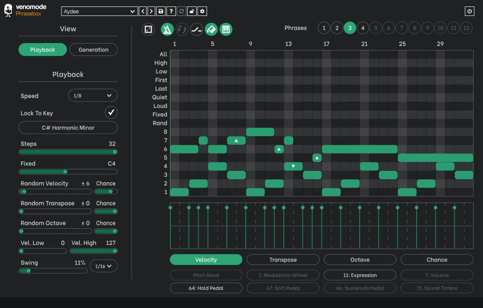Click the padlock lock icon
The width and height of the screenshot is (483, 308).
click(x=192, y=11)
